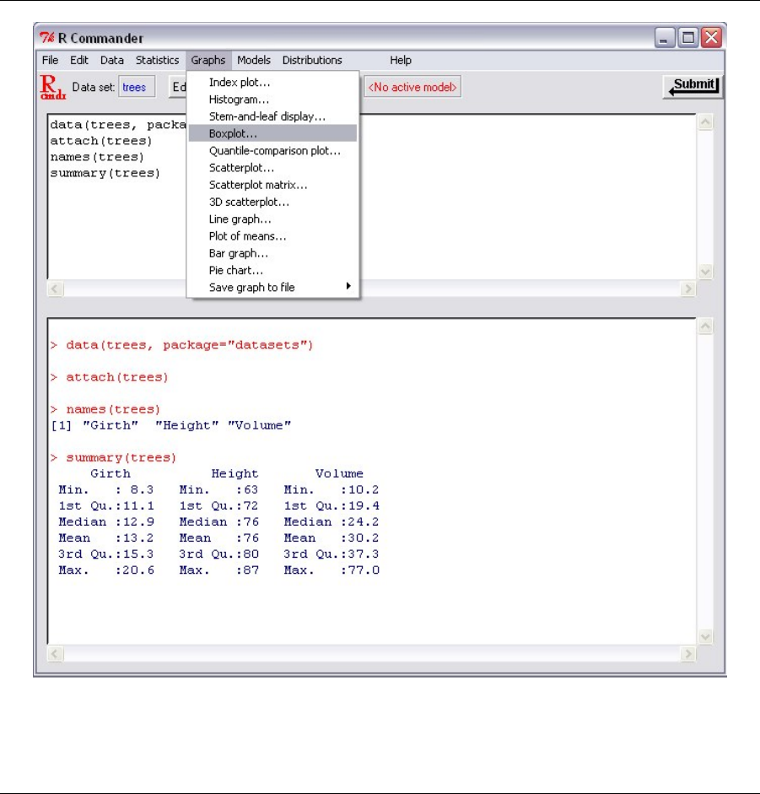This screenshot has height=794, width=760.
Task: Open the Edit menu
Action: [x=79, y=60]
